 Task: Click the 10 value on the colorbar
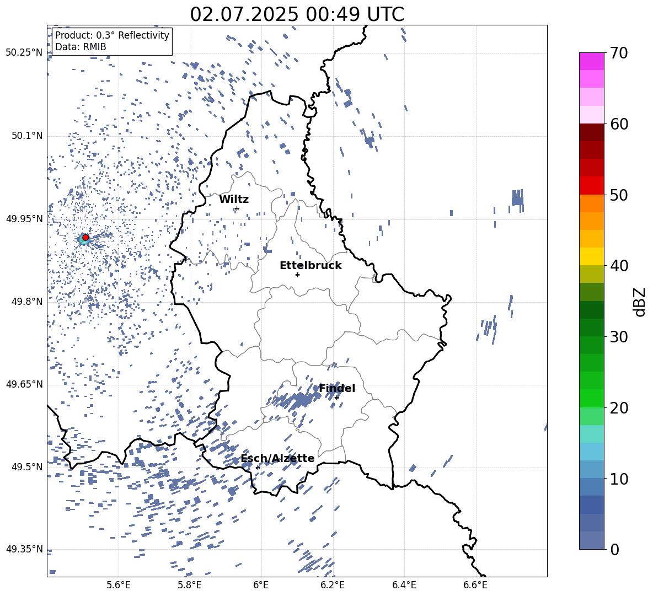pyautogui.click(x=619, y=479)
